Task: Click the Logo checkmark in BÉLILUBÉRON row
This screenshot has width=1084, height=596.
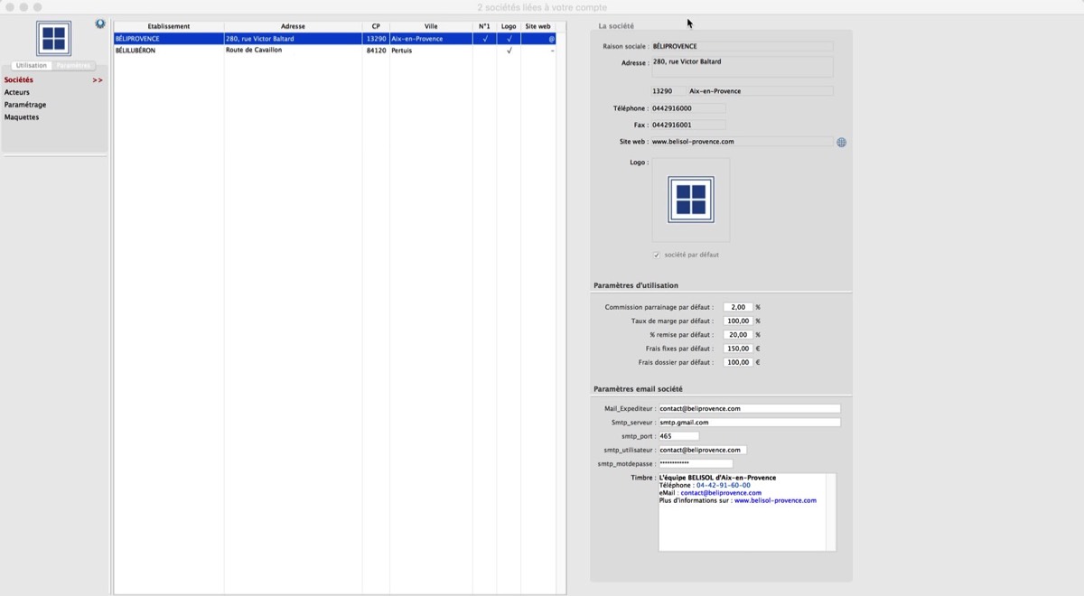Action: 509,51
